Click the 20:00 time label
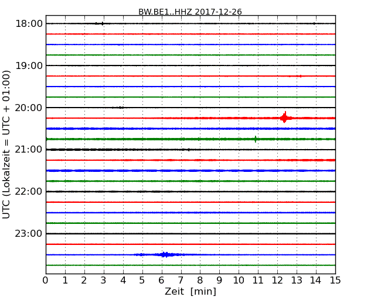The image size is (381, 304). [29, 108]
